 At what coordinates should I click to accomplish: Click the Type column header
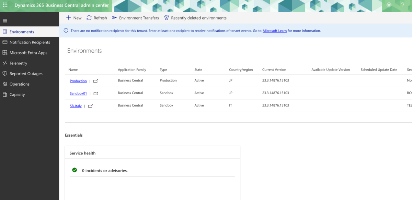[x=163, y=70]
